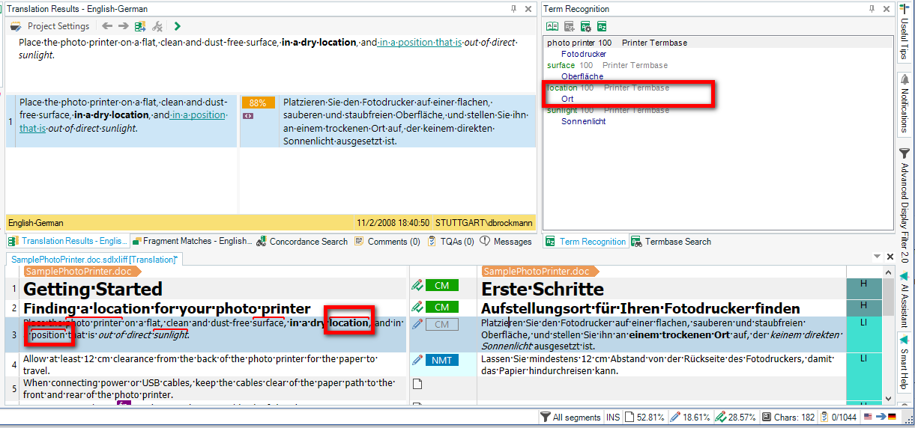Click the green arrow icon in Translation Results

pyautogui.click(x=177, y=26)
